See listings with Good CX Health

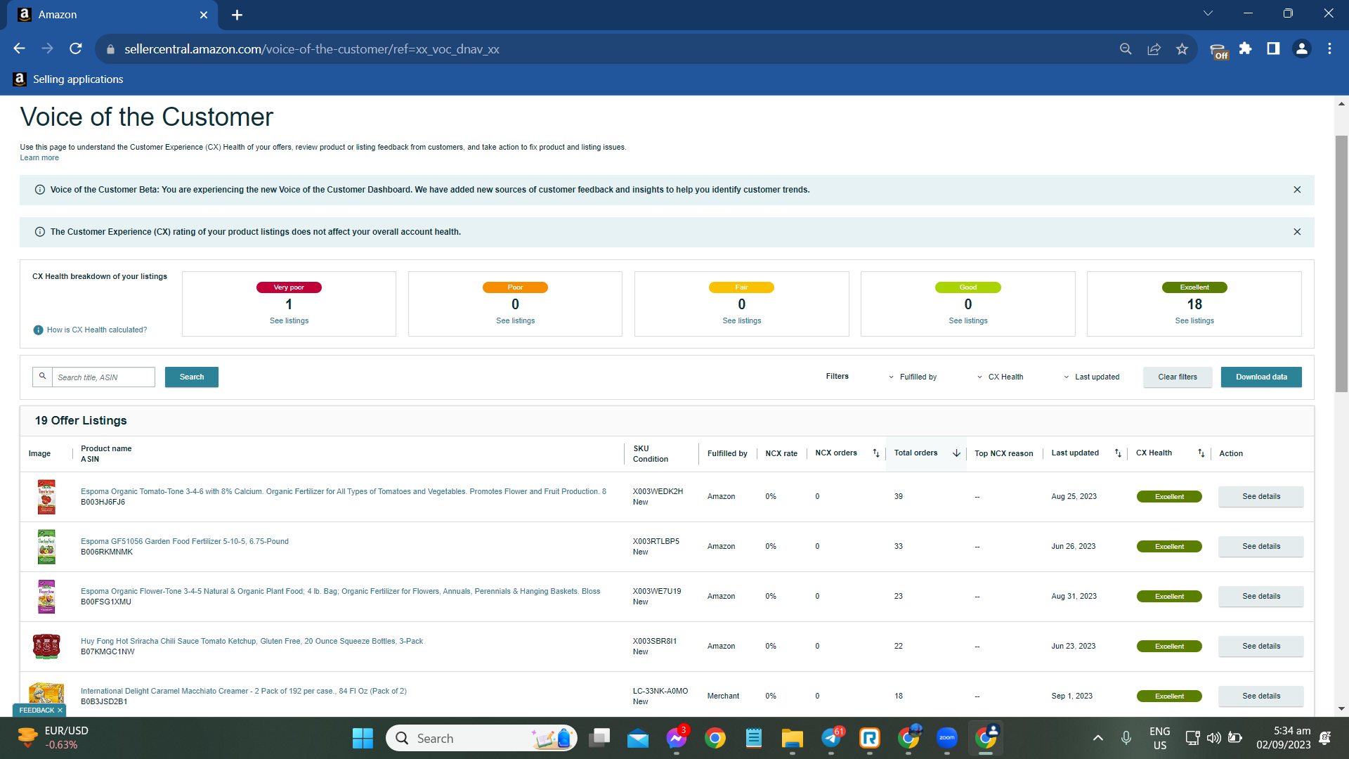(x=968, y=321)
